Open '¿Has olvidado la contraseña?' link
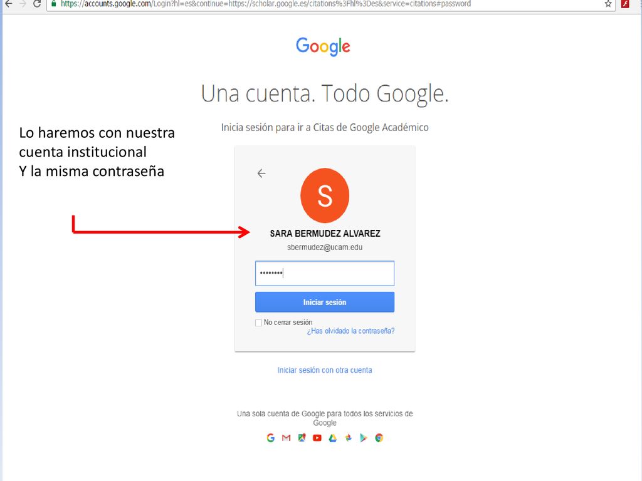The height and width of the screenshot is (481, 642). 351,331
